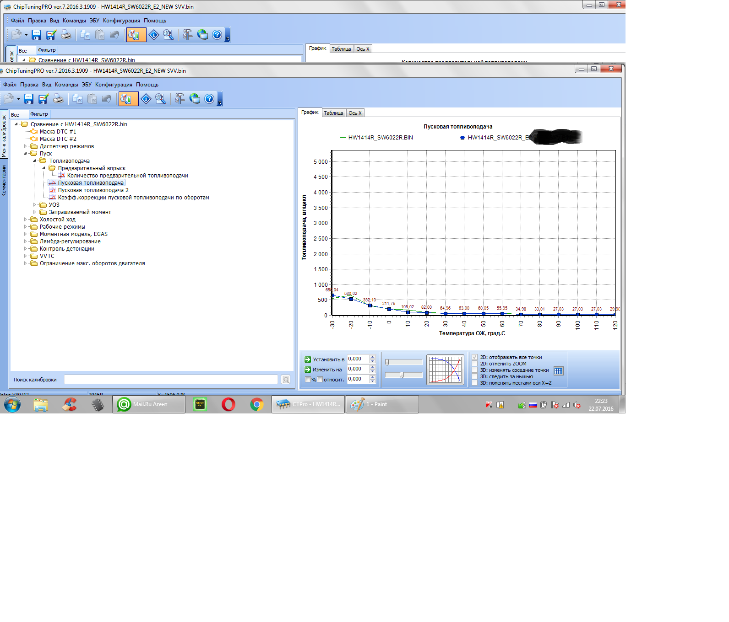Click the blue grid table icon
This screenshot has height=622, width=729.
(x=558, y=371)
